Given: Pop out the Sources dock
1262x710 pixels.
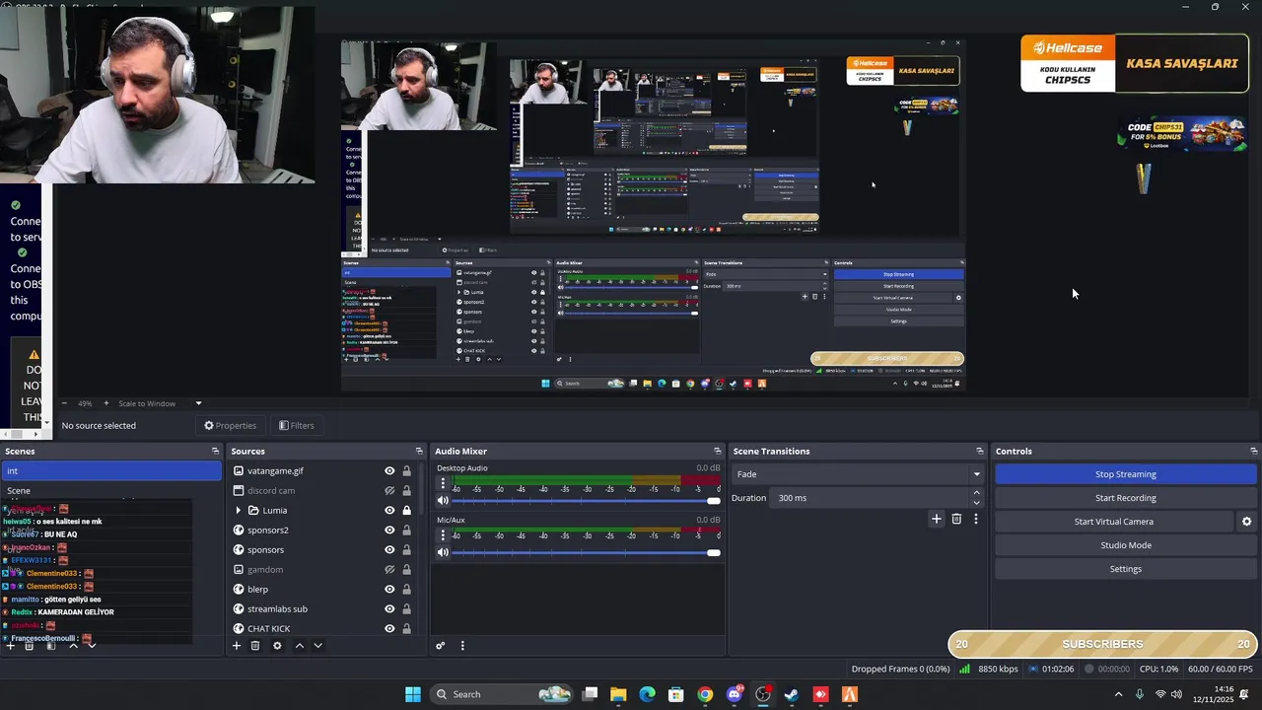Looking at the screenshot, I should click(x=419, y=452).
